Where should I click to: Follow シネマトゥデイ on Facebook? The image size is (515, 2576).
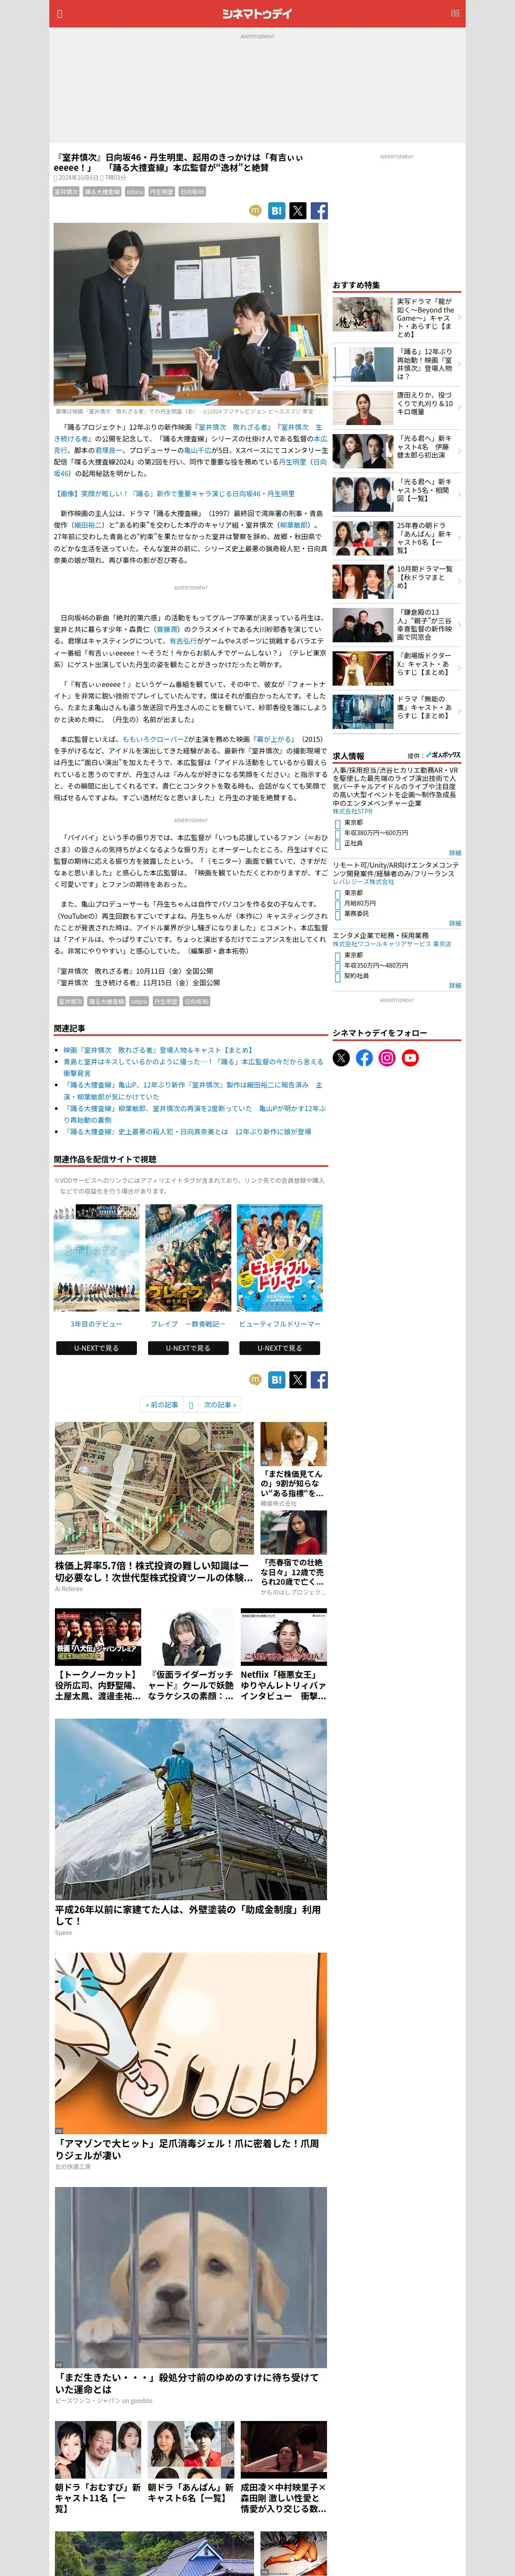pyautogui.click(x=364, y=1057)
